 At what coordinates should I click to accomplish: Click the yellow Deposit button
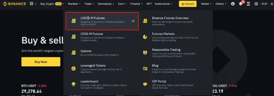point(188,4)
